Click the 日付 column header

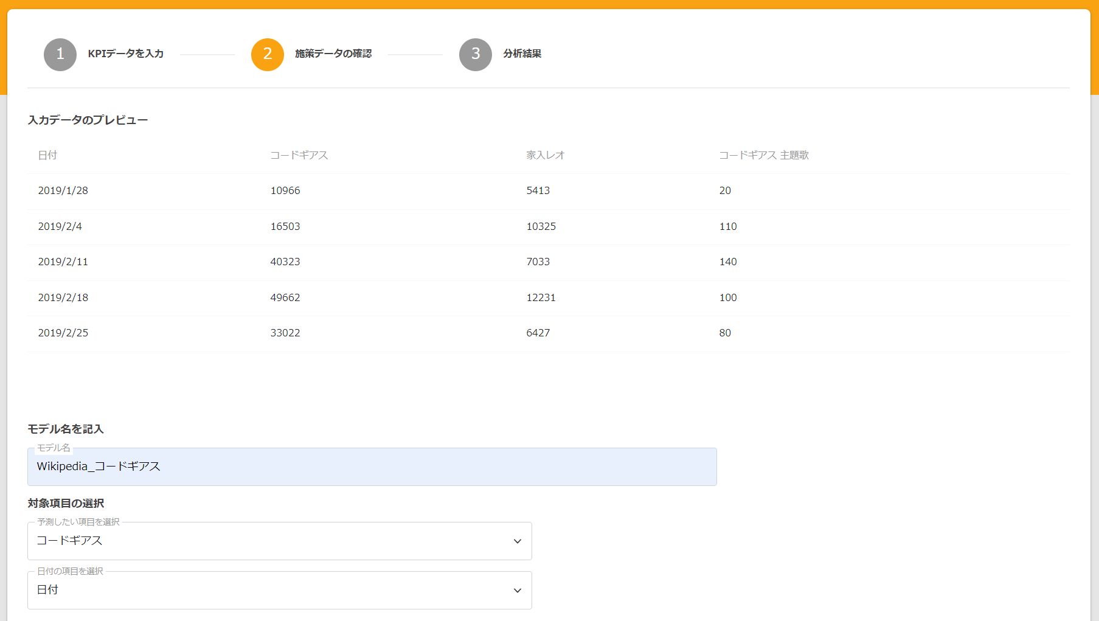coord(47,155)
